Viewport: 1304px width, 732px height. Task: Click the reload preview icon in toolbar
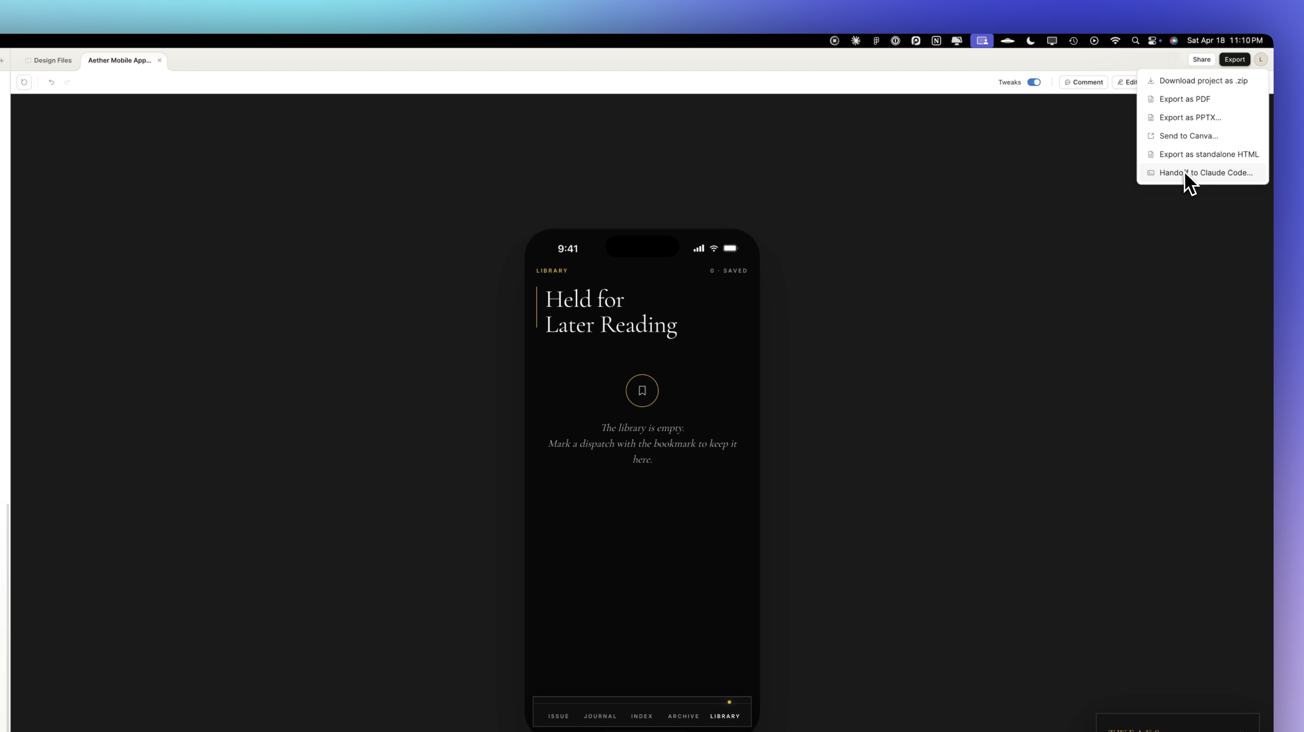24,82
